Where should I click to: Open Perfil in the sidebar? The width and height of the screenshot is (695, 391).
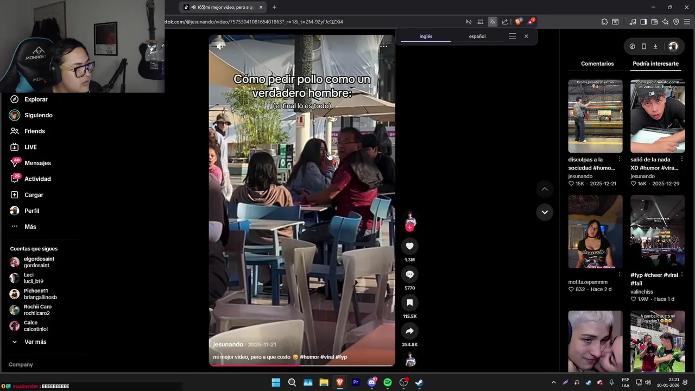click(25, 211)
